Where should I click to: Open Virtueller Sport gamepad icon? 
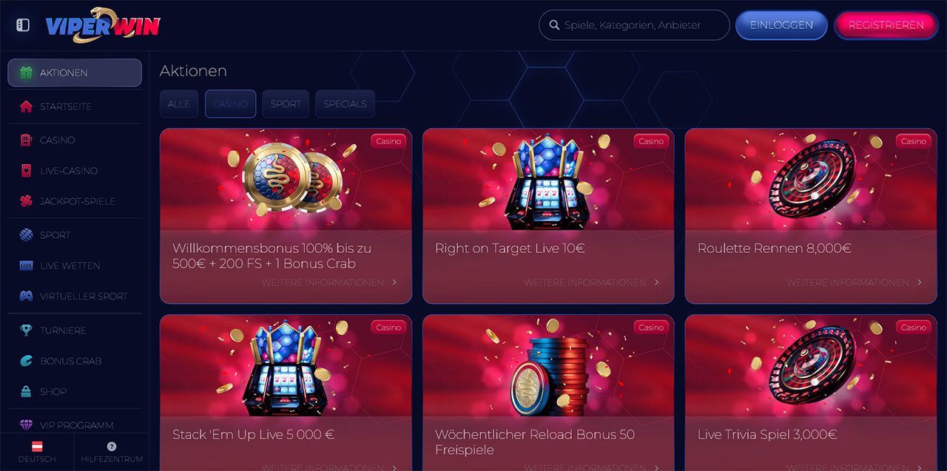[27, 296]
